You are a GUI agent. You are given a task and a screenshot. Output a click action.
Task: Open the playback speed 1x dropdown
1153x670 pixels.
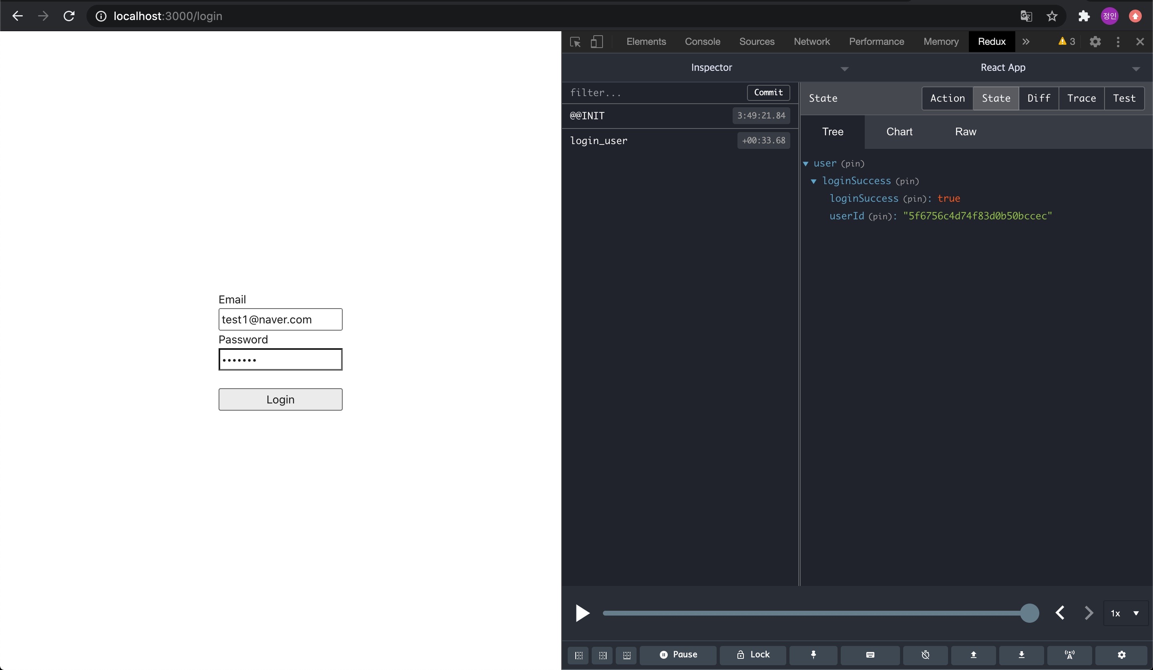1125,613
